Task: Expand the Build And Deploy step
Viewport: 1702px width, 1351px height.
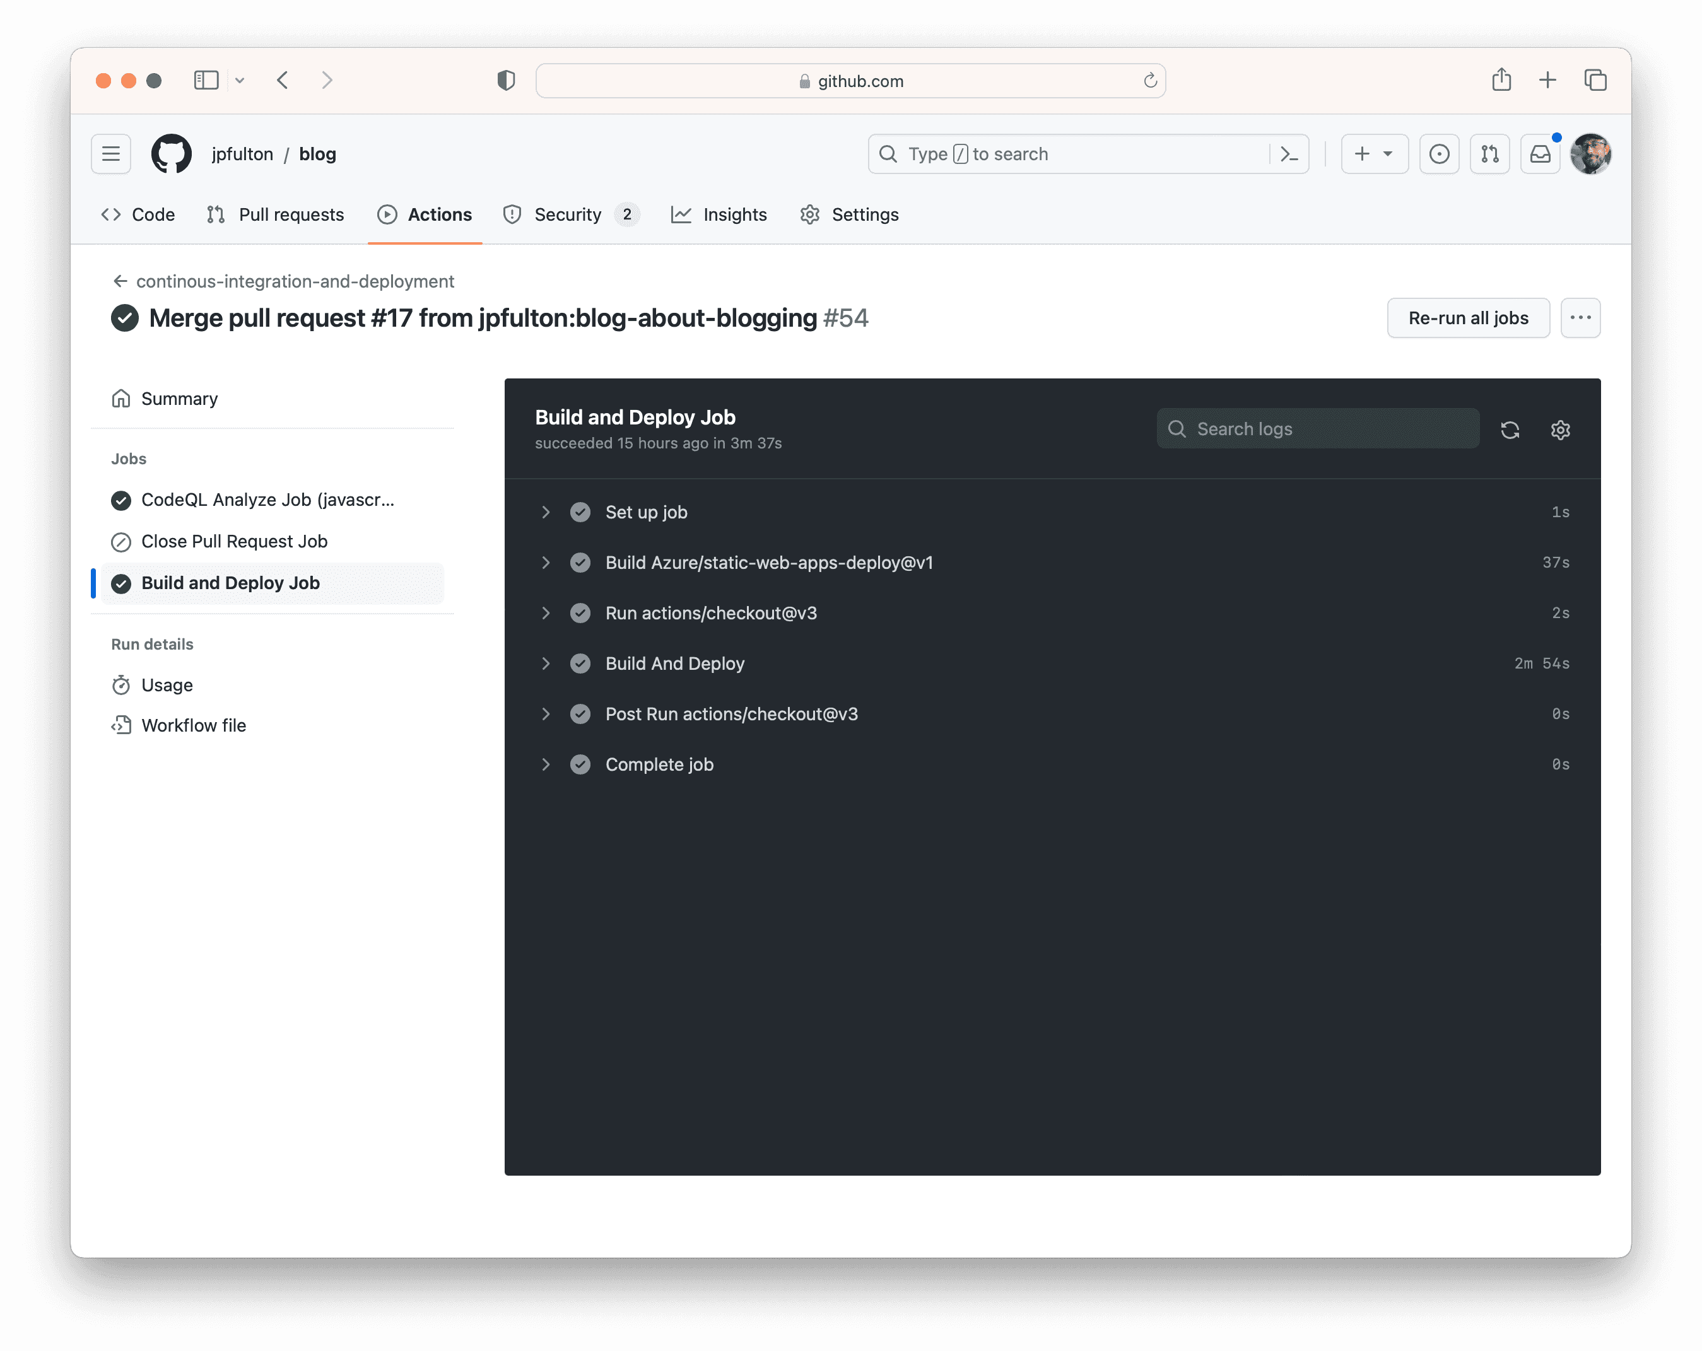Action: [546, 664]
